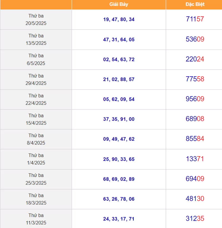222x228 pixels.
Task: Click special prize number 48130
Action: point(195,198)
